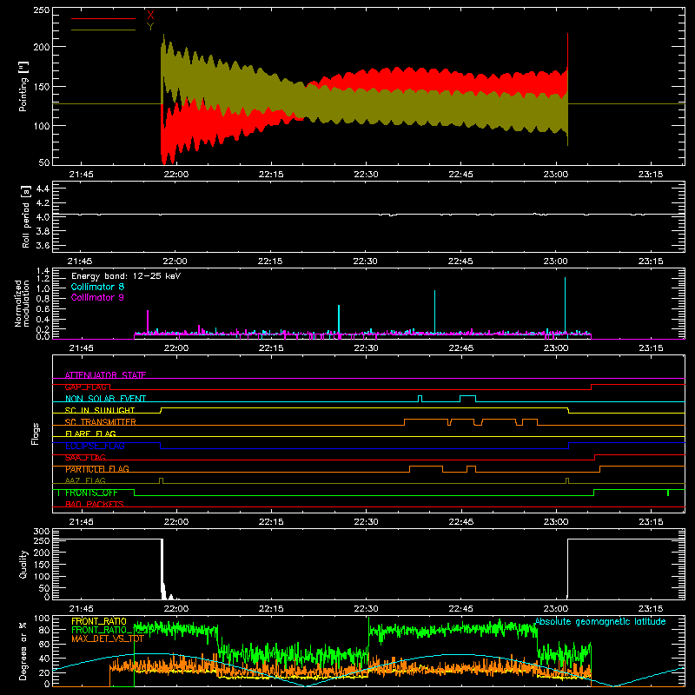This screenshot has height=695, width=695.
Task: Click the magenta Collimator 9 spike before 22:00
Action: (148, 321)
